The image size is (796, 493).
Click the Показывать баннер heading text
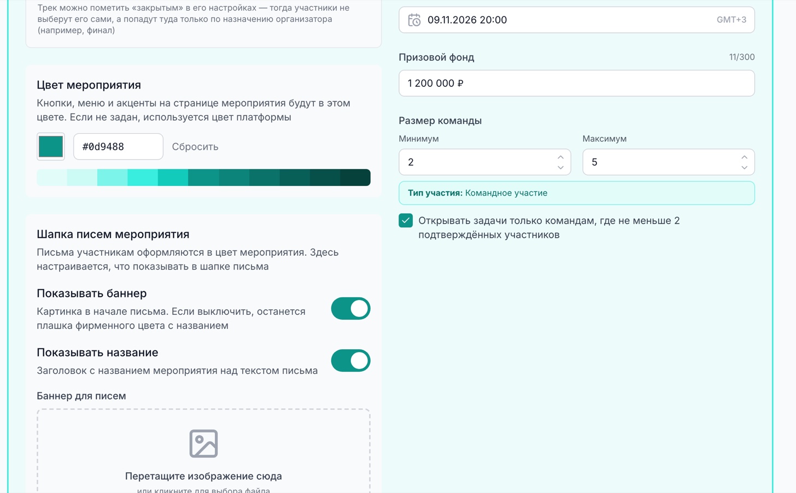click(92, 293)
